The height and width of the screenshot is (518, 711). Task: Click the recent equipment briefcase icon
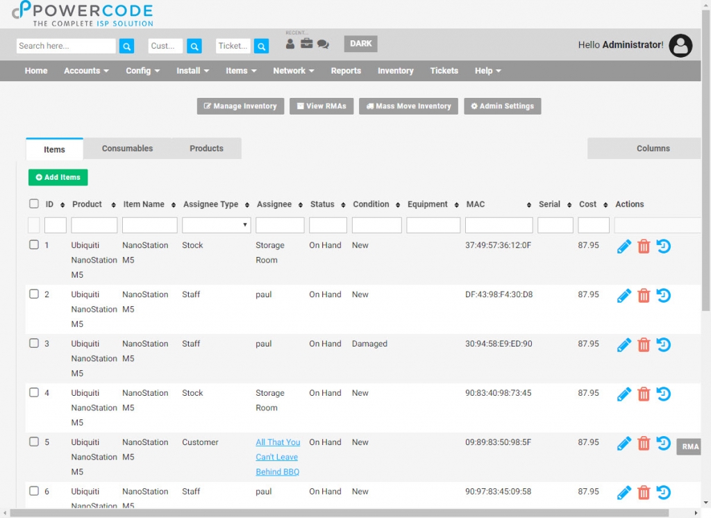click(x=306, y=42)
